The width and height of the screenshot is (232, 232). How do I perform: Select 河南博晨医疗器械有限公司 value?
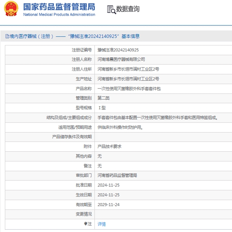[x=121, y=59]
